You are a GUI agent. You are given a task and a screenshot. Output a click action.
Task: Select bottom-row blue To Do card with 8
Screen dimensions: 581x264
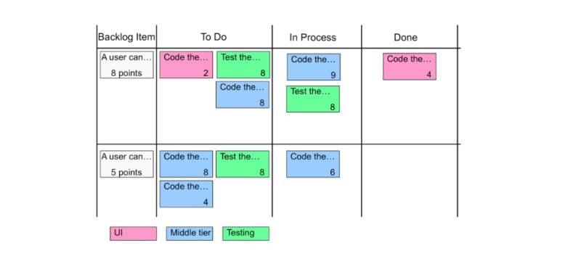coord(186,164)
